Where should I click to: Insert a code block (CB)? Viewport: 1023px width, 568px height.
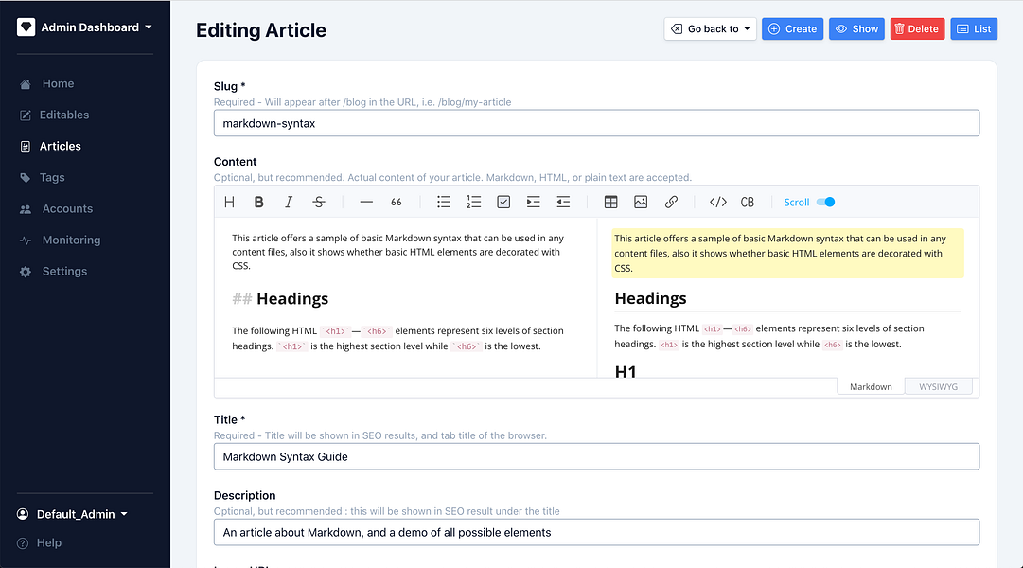(x=748, y=203)
